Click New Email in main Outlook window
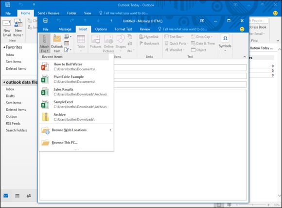The image size is (282, 208). tap(7, 28)
